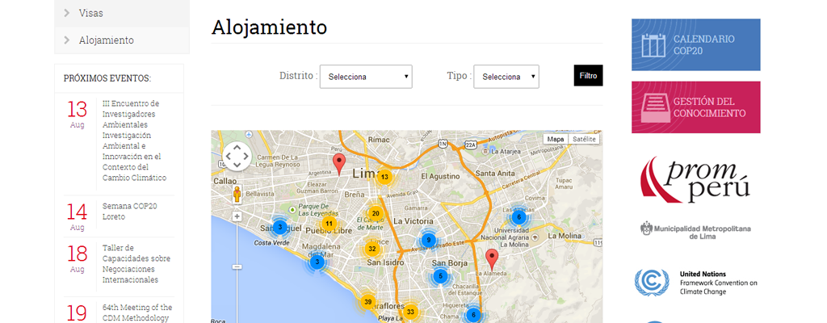
Task: Click the map pan control
Action: coord(237,157)
